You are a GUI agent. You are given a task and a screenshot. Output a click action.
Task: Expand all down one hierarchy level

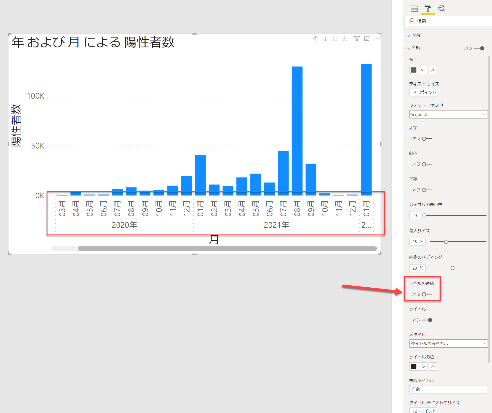point(344,39)
